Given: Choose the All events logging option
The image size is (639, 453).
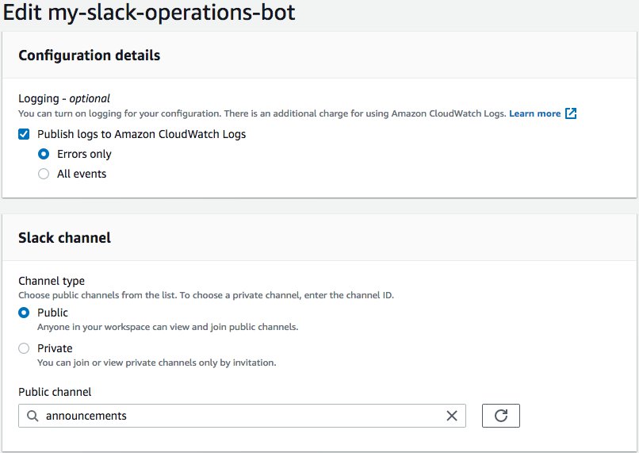Looking at the screenshot, I should (43, 174).
